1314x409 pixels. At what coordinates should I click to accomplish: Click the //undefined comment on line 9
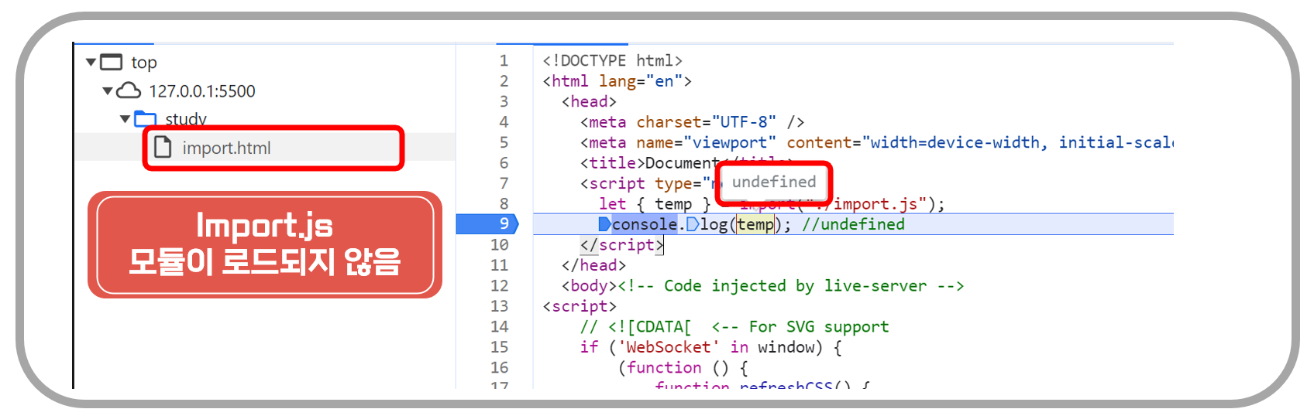[x=853, y=224]
